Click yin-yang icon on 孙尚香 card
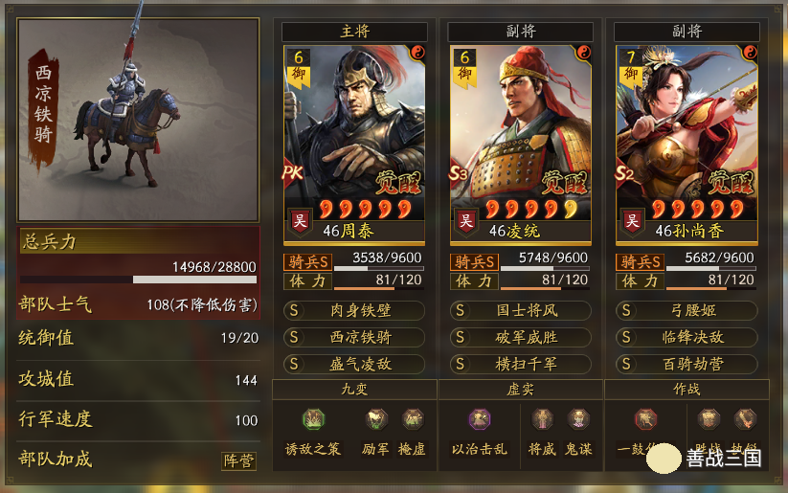Viewport: 788px width, 493px height. pos(750,53)
